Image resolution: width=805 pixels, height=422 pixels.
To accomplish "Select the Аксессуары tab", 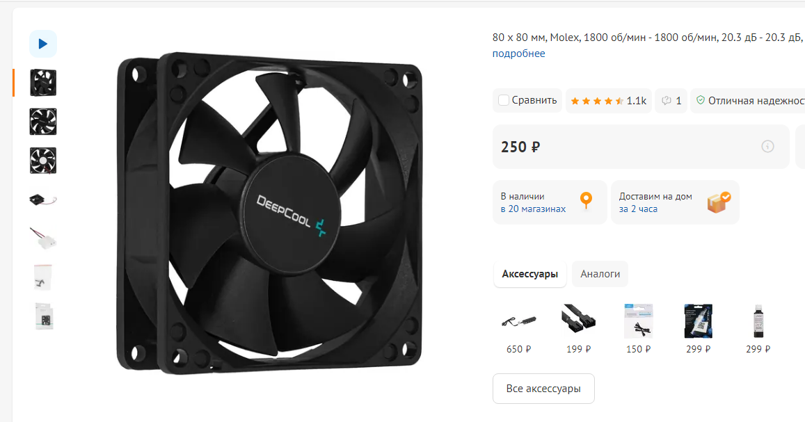I will (x=529, y=274).
